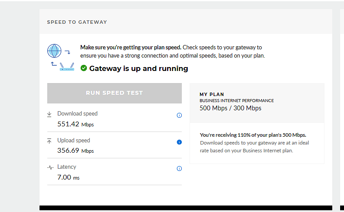
Task: Click the pulse icon beside Latency
Action: (x=50, y=167)
